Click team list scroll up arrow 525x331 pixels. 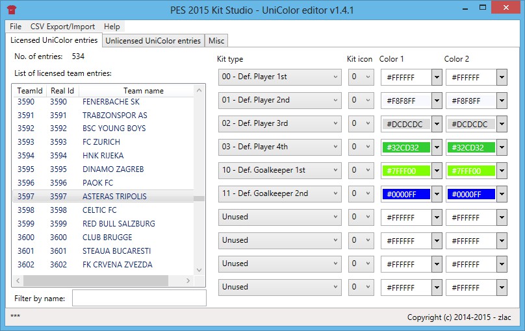pyautogui.click(x=199, y=90)
